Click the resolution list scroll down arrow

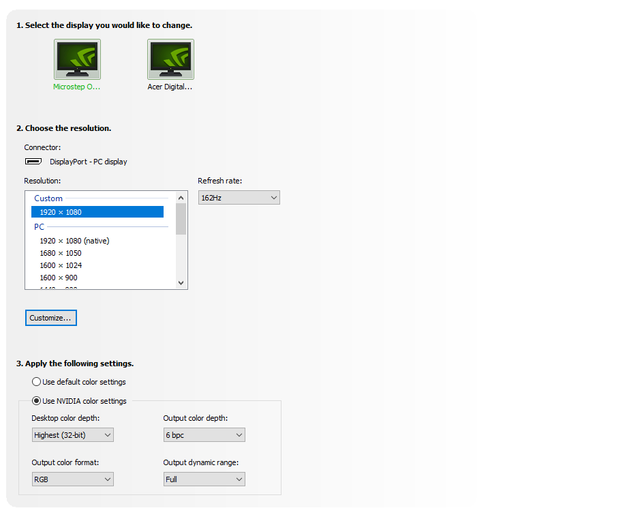[x=181, y=282]
